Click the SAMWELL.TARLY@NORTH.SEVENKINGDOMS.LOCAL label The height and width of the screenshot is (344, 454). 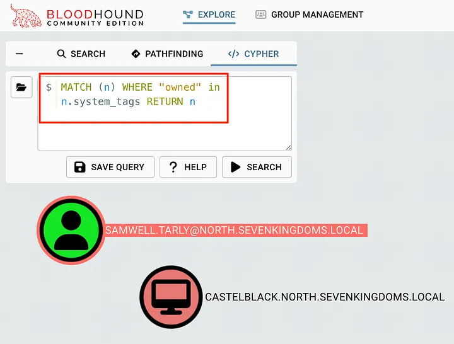click(x=234, y=231)
